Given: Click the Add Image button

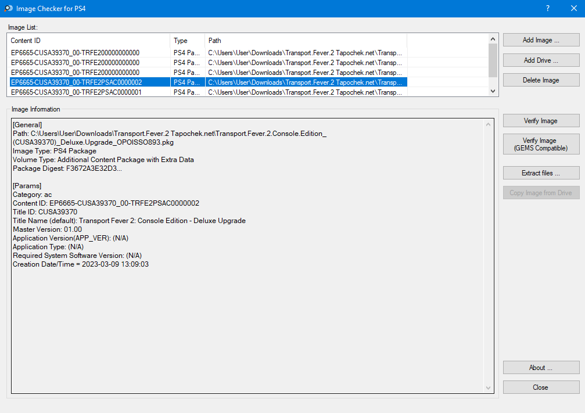Looking at the screenshot, I should pos(541,40).
